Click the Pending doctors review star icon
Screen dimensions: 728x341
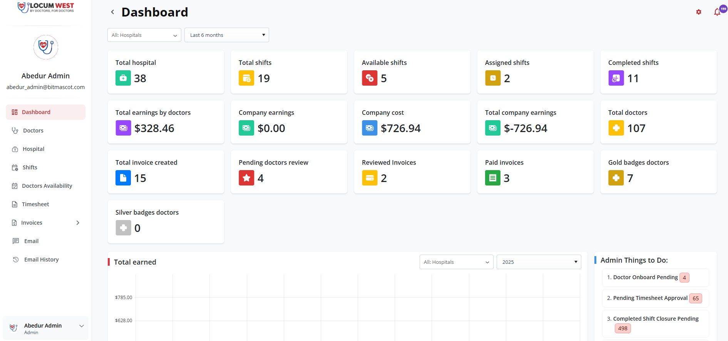pyautogui.click(x=246, y=178)
